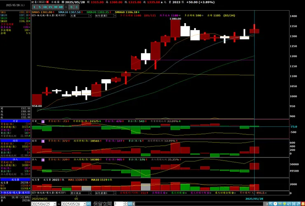This screenshot has height=206, width=305.
Task: Switch to the 60-minute timeframe button
Action: [61, 7]
